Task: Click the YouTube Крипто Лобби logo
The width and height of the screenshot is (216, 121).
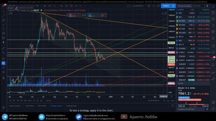Action: [124, 117]
